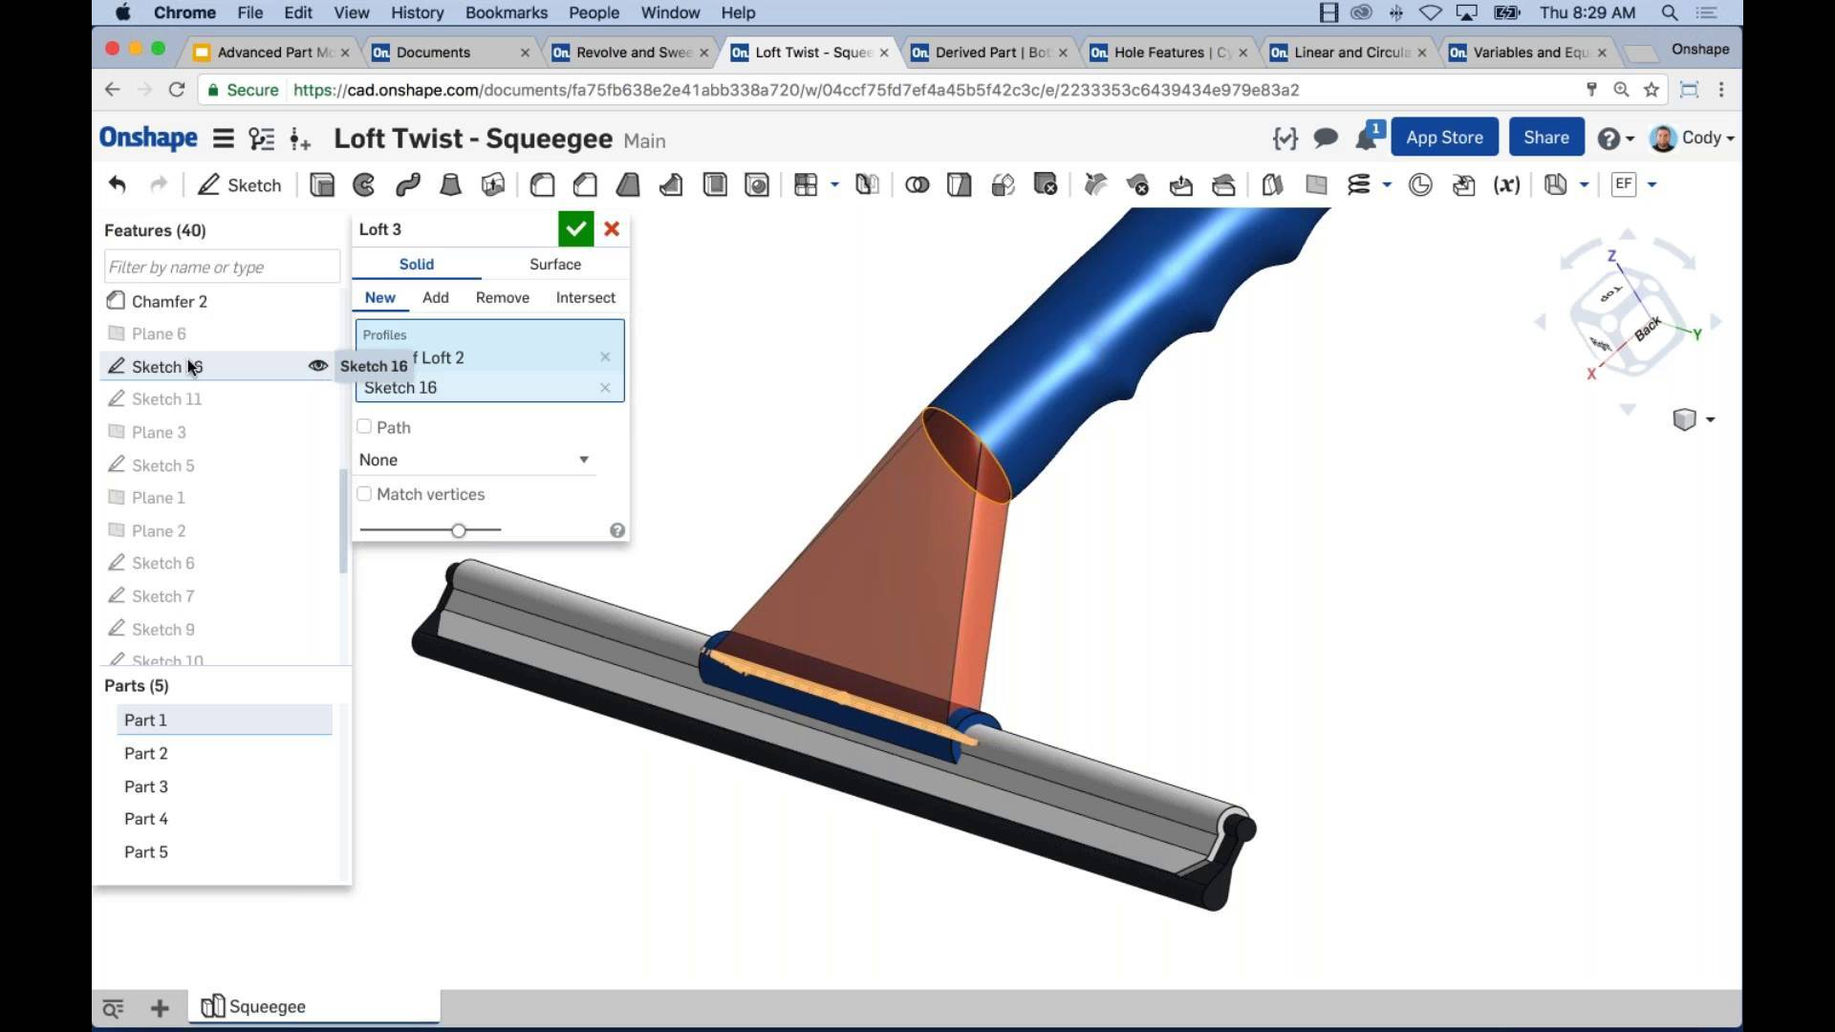Select the Revolve tool icon
The width and height of the screenshot is (1835, 1032).
[364, 185]
